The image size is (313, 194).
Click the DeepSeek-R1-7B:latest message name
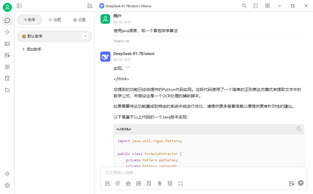[134, 54]
